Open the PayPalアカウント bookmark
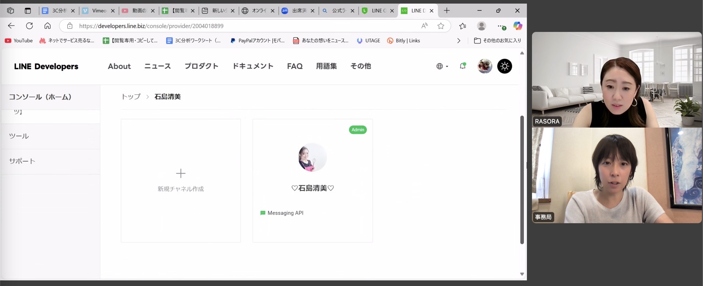The image size is (703, 286). 257,41
